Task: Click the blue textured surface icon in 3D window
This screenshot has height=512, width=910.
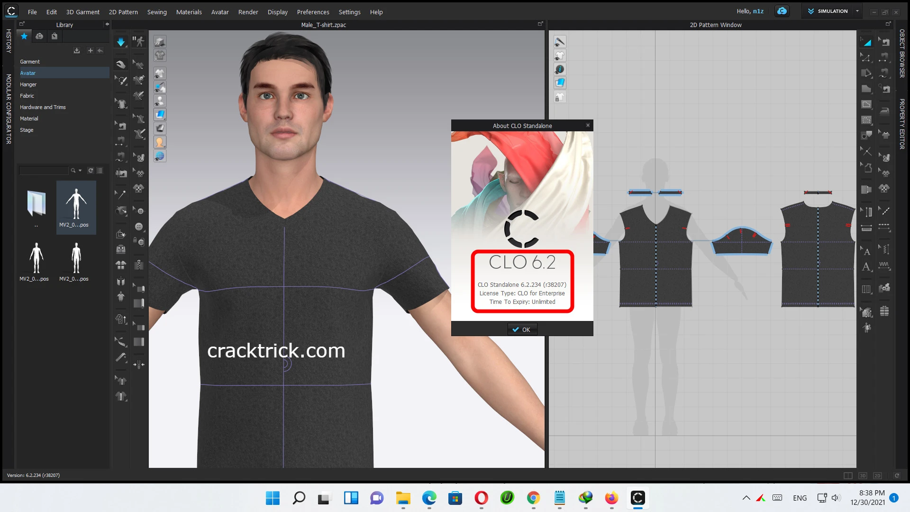Action: pyautogui.click(x=160, y=115)
